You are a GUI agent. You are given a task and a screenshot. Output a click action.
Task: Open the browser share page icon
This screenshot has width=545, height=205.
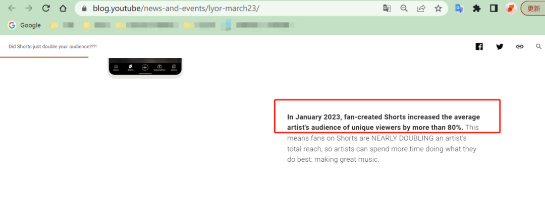click(421, 8)
